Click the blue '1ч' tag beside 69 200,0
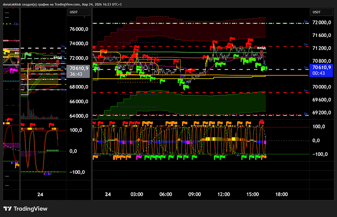 306,112
